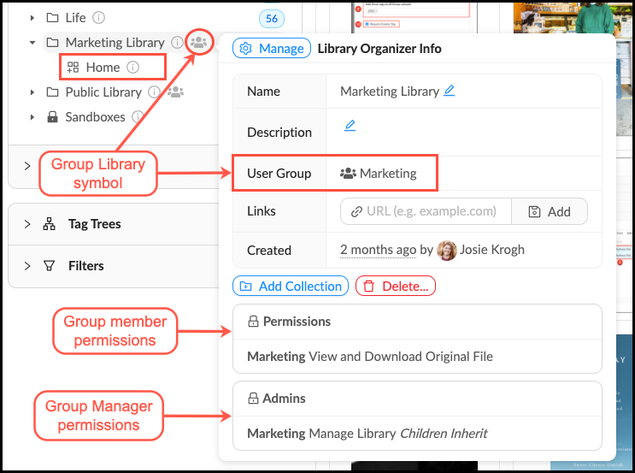635x473 pixels.
Task: Click the Marketing user group
Action: [379, 174]
